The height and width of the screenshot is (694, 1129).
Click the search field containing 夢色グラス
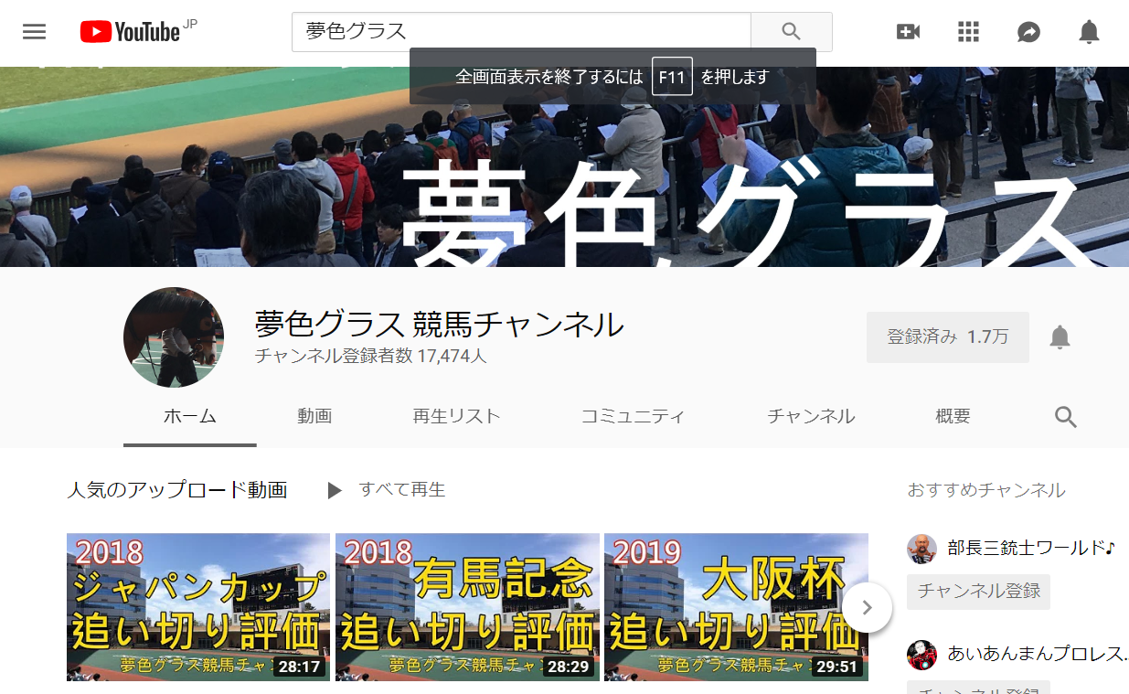point(521,32)
